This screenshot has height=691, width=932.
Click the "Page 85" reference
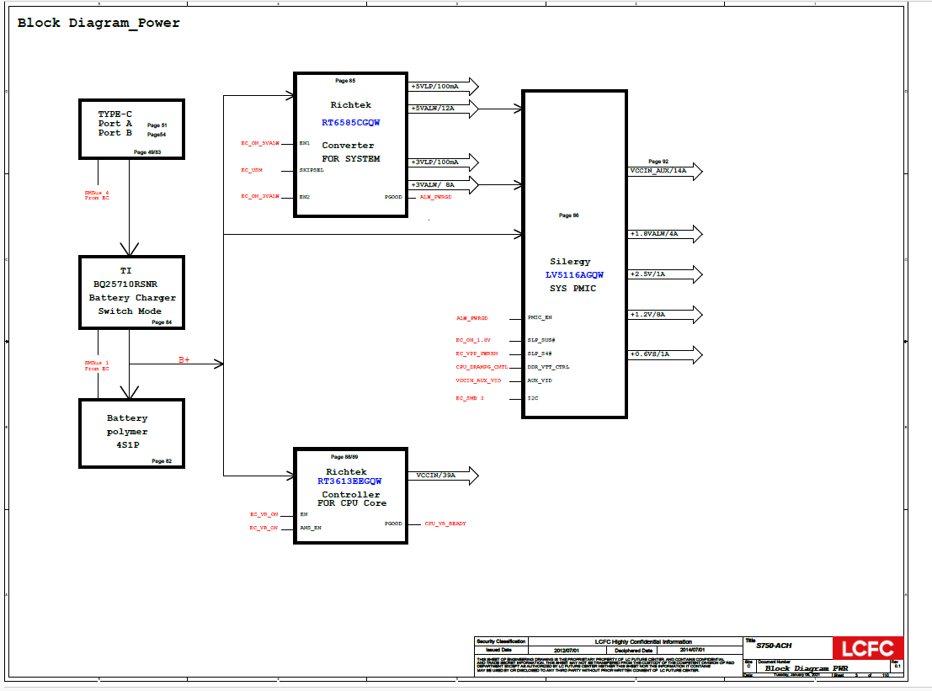tap(345, 81)
